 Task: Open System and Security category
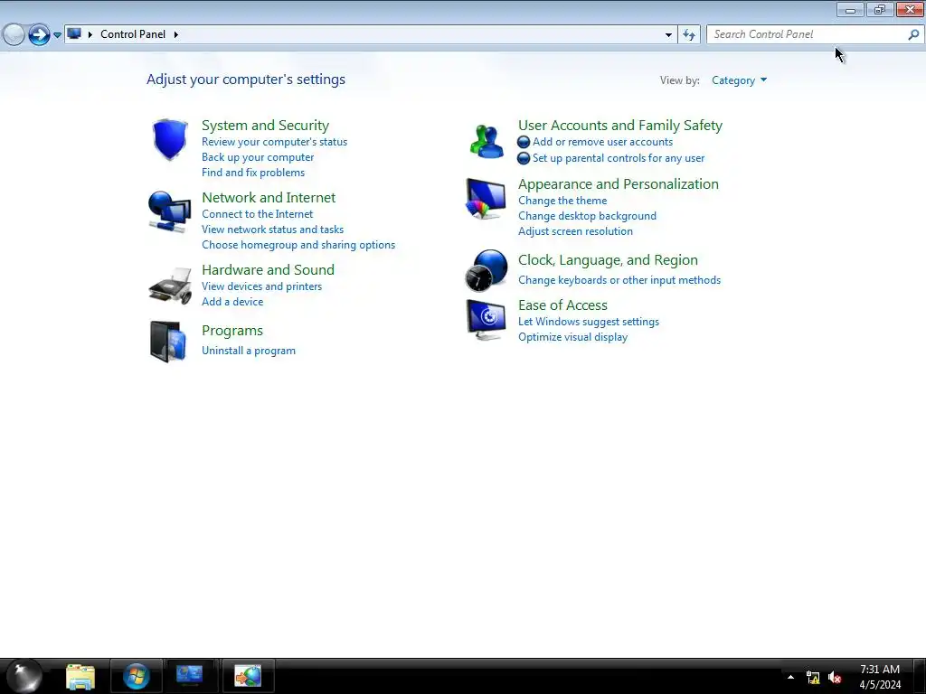(x=265, y=125)
